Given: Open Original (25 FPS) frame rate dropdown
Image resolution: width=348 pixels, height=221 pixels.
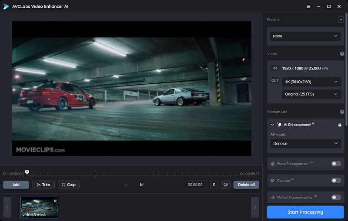Looking at the screenshot, I should pyautogui.click(x=311, y=94).
